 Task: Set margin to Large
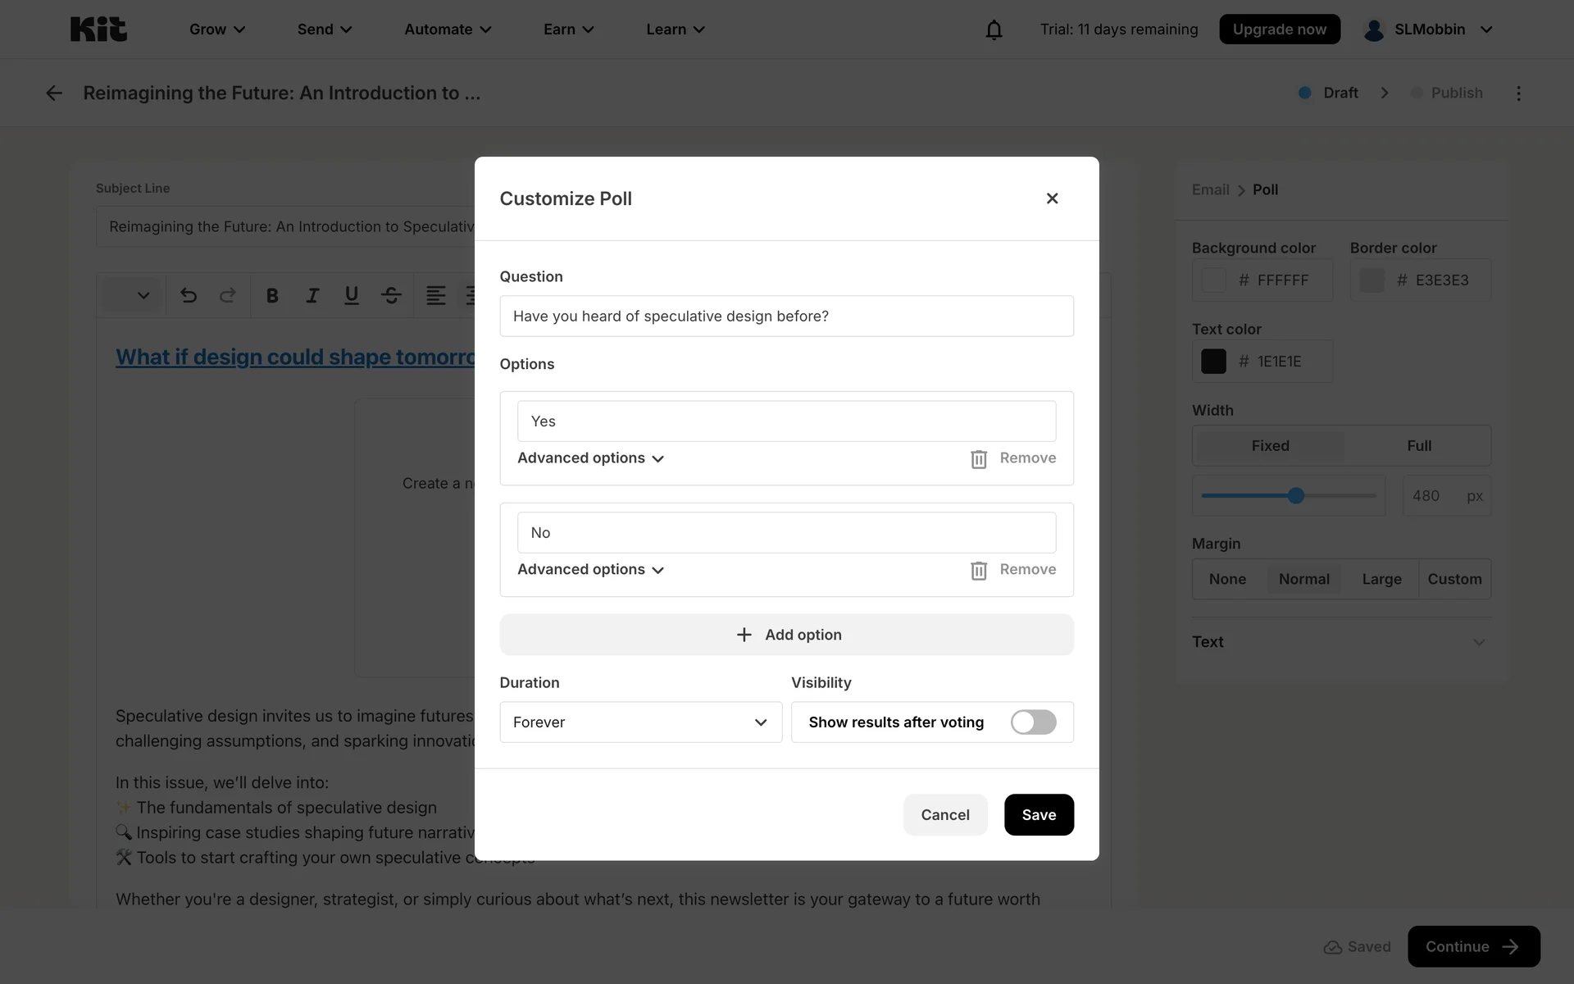[1381, 579]
